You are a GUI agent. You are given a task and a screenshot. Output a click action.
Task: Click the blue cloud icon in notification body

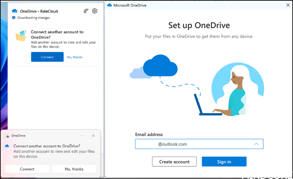coord(7,146)
